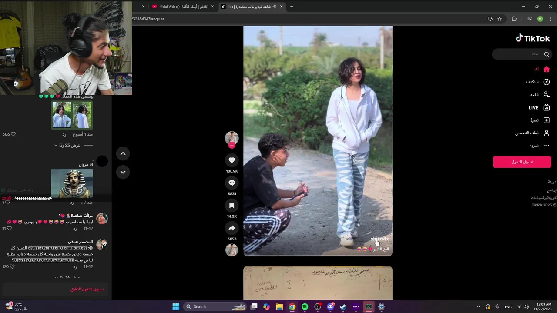The image size is (557, 313).
Task: Open the مرآات صاصاا commenter avatar
Action: (x=102, y=218)
